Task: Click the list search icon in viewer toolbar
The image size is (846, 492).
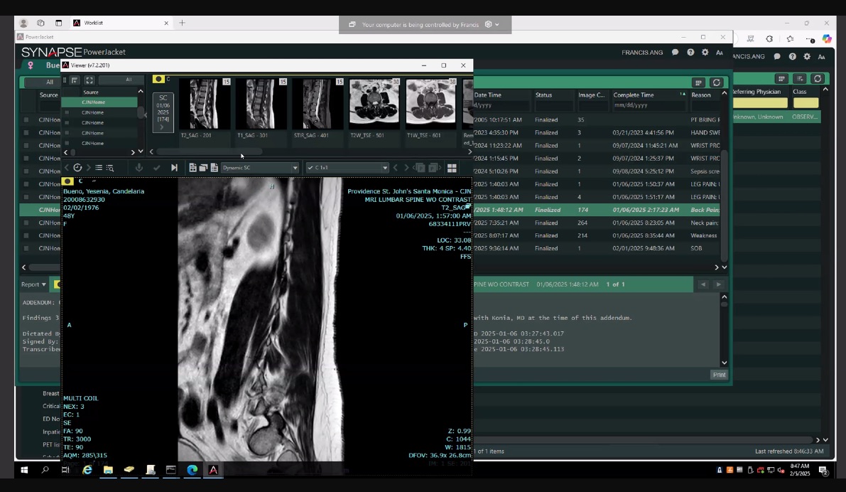Action: (110, 168)
